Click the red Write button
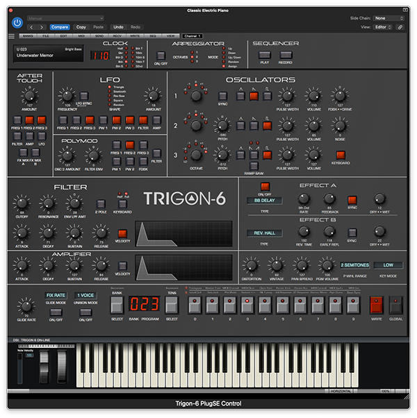The image size is (417, 418). click(x=377, y=305)
